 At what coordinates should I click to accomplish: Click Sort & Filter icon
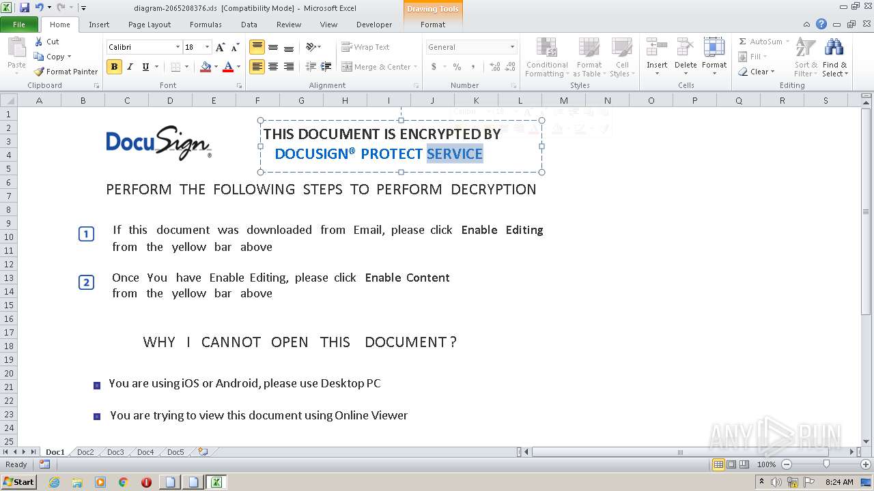[x=806, y=48]
